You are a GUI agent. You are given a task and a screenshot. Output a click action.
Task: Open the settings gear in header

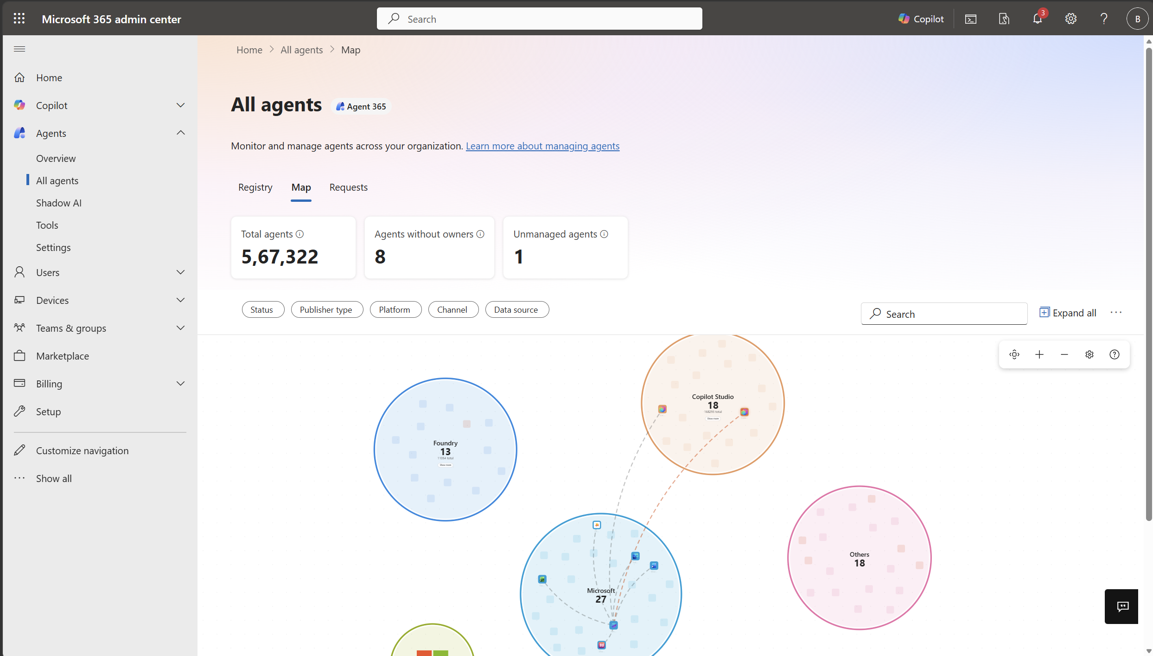click(1070, 19)
